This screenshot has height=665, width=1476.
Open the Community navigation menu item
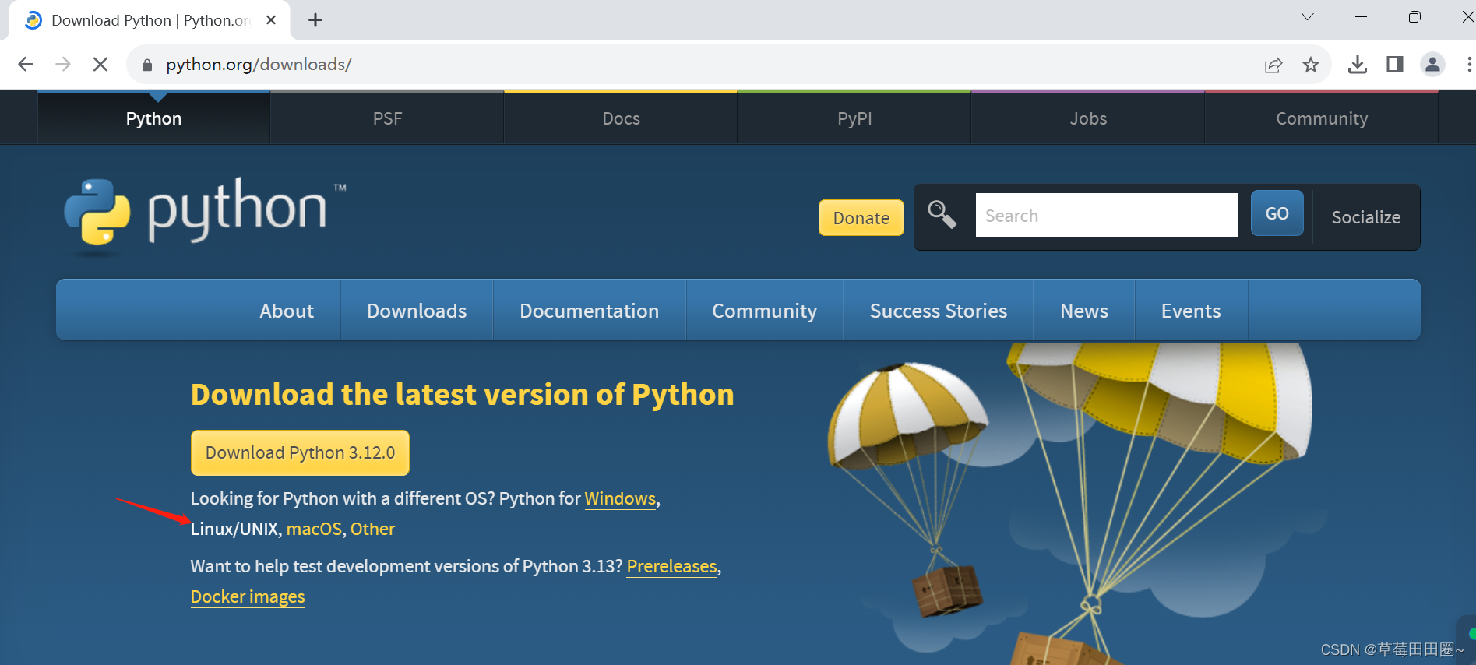764,311
